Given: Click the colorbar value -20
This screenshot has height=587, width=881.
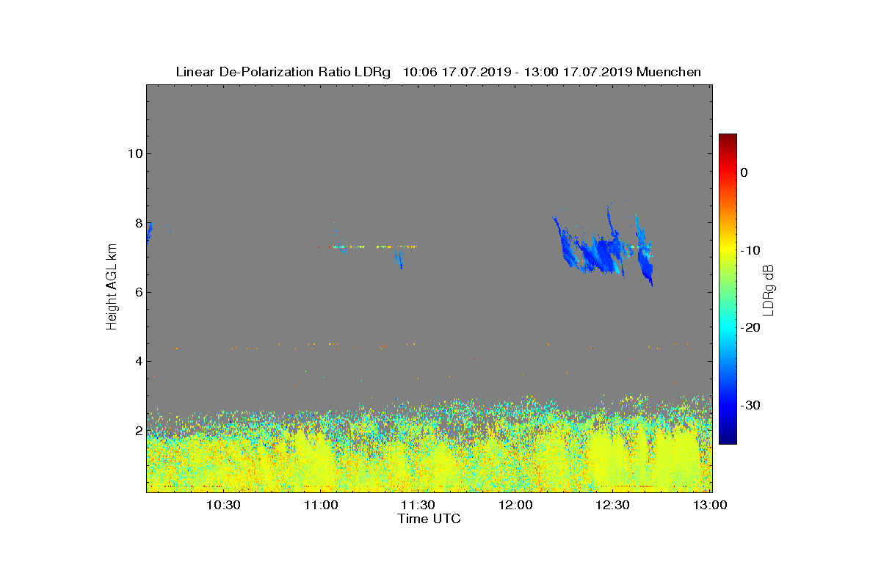Looking at the screenshot, I should [x=750, y=328].
